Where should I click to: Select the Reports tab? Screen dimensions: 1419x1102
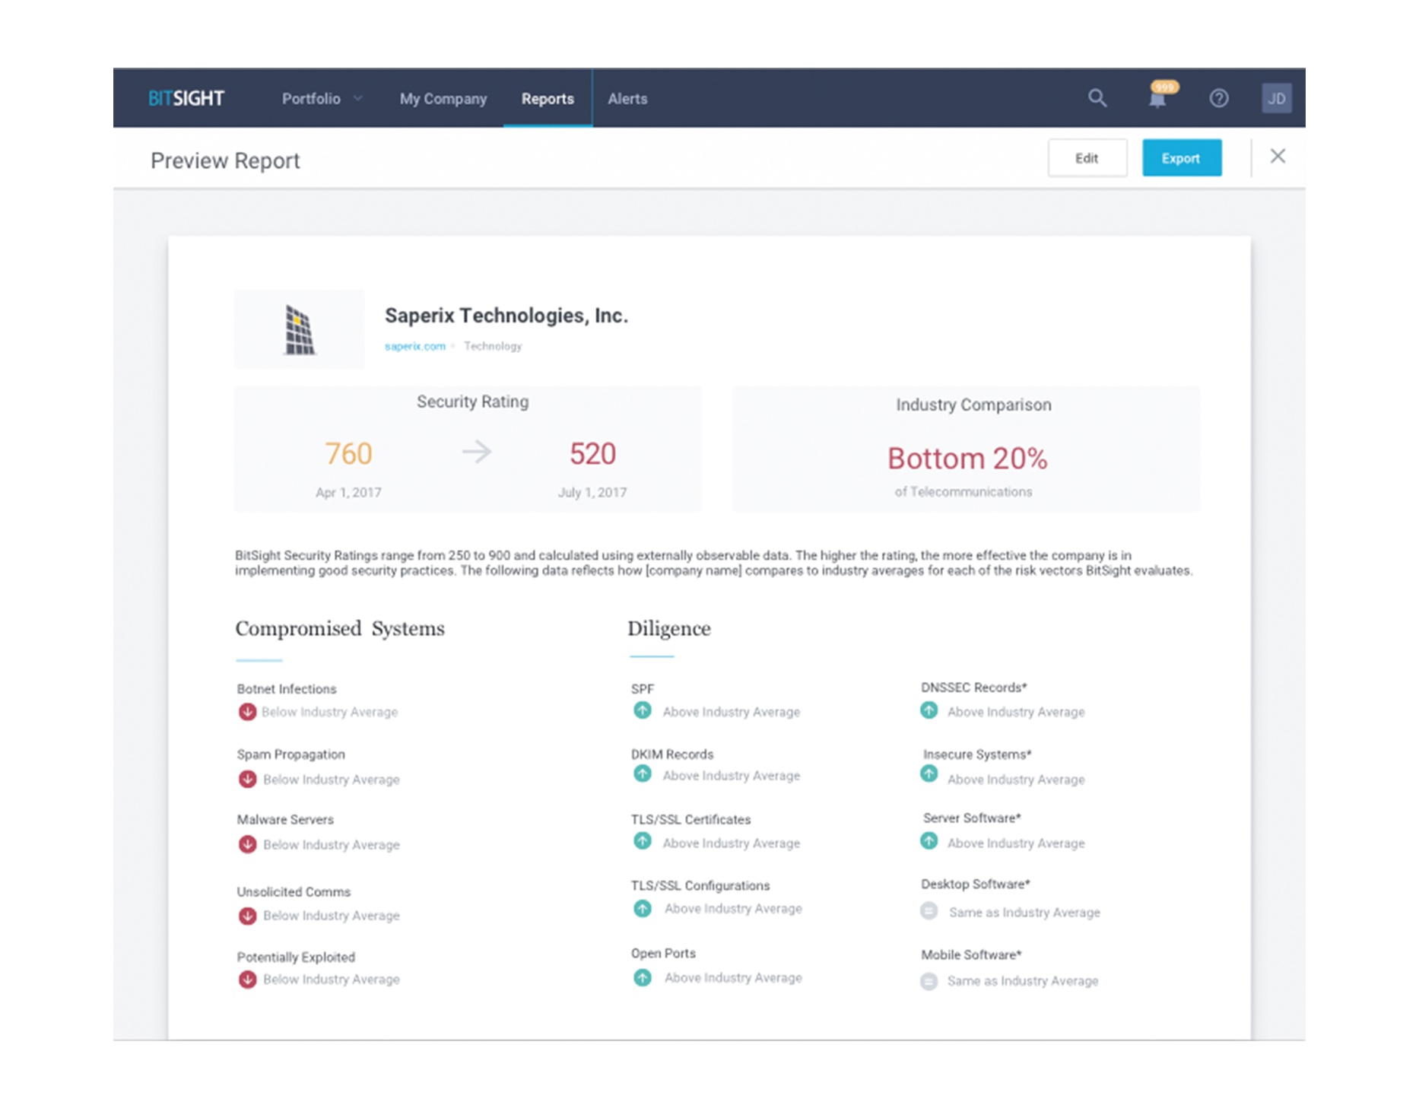(548, 99)
